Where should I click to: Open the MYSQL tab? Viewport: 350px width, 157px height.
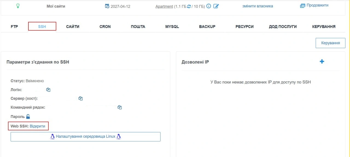(172, 27)
